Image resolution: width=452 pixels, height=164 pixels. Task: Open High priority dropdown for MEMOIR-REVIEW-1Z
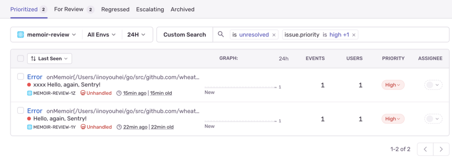point(393,85)
